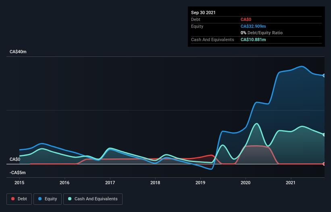This screenshot has height=212, width=331.
Task: Click the 2017 x-axis label
Action: pos(110,183)
